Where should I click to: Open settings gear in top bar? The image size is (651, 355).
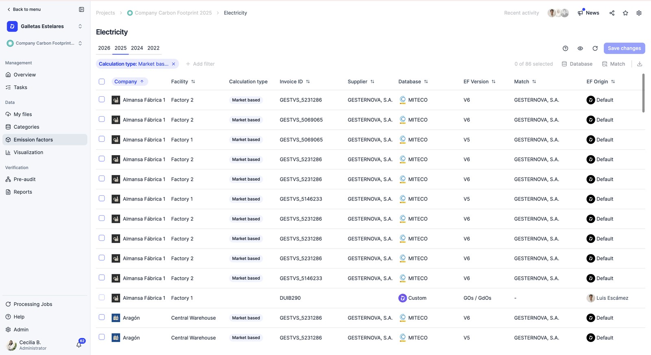[639, 13]
